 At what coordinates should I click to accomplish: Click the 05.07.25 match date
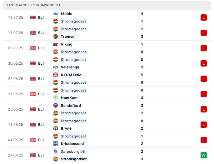[x=16, y=48]
